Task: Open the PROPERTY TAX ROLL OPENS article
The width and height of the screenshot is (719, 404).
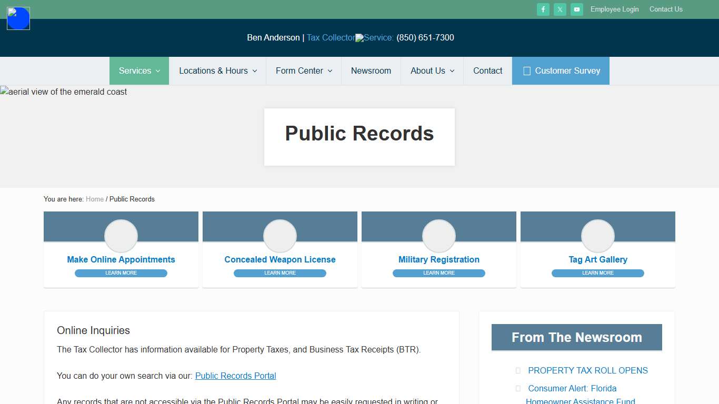Action: pyautogui.click(x=588, y=370)
